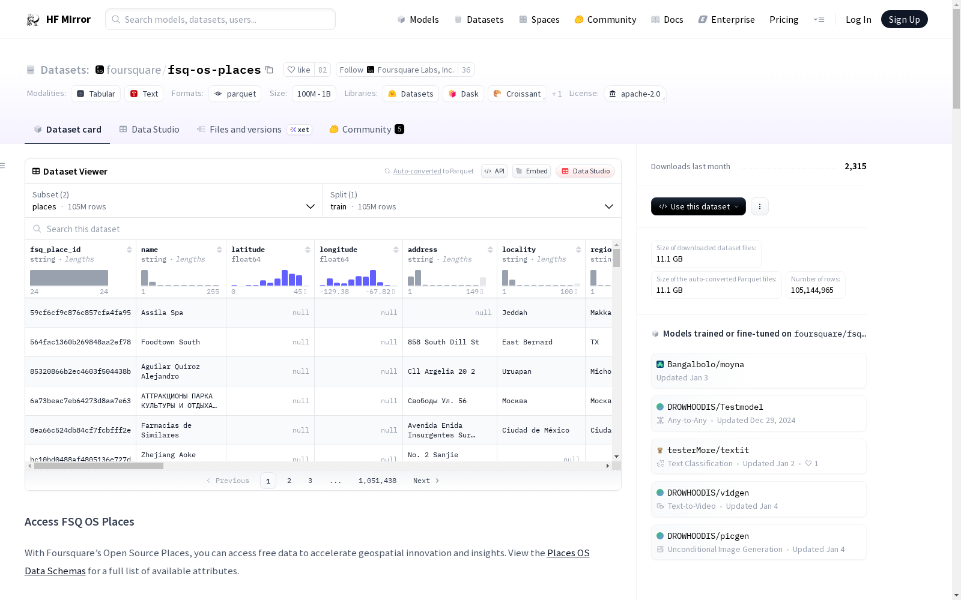Click the fsq_place_id length histogram bar
The image size is (961, 600).
69,278
